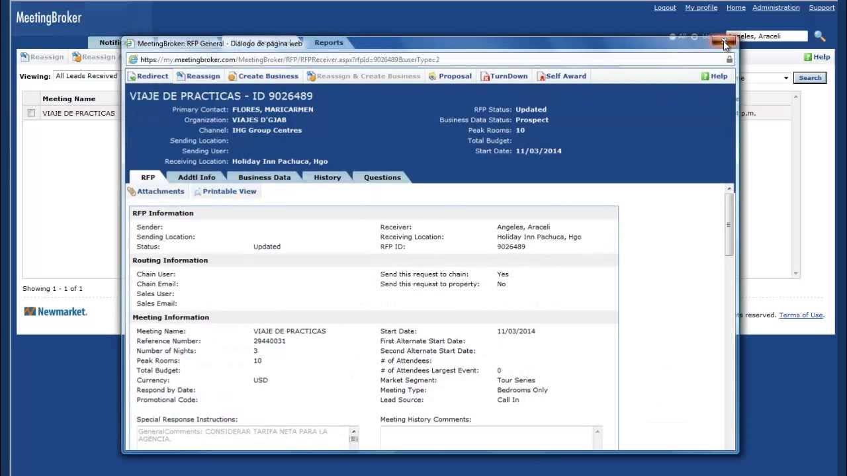Click the Market Segment value Tour Series

[516, 380]
